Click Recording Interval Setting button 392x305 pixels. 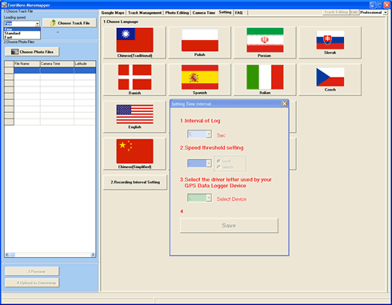[x=135, y=182]
